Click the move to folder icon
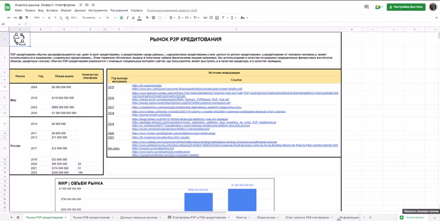The image size is (440, 221). (x=87, y=5)
